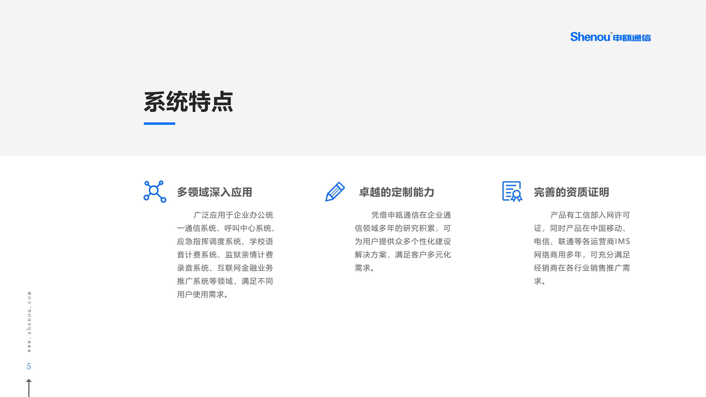Click paragraph starting with 凭借申瓯通信
This screenshot has height=397, width=706.
[x=403, y=241]
